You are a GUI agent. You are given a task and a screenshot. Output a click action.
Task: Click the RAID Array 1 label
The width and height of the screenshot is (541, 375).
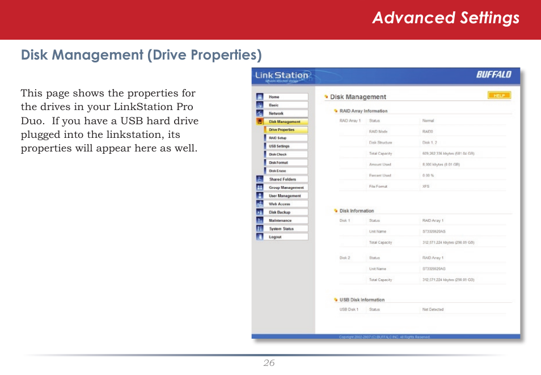pos(350,121)
